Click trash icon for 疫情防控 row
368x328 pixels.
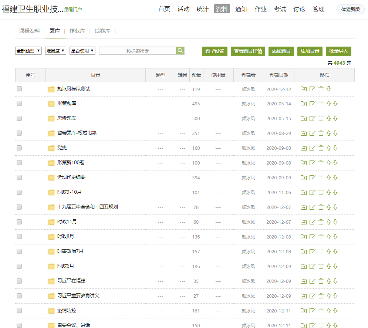click(x=321, y=311)
